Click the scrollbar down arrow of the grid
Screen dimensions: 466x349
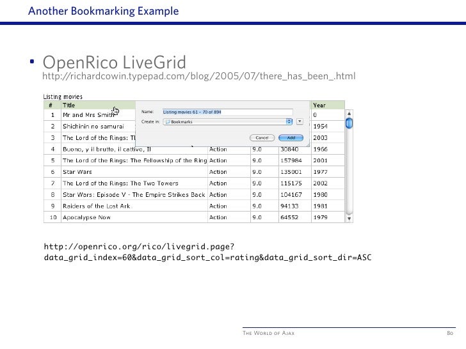349,219
